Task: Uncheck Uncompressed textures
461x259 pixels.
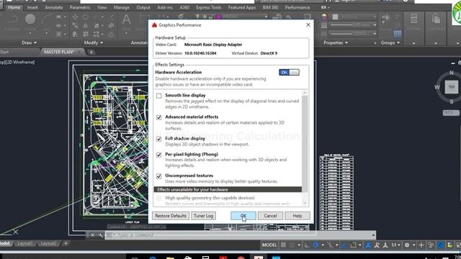Action: tap(158, 176)
